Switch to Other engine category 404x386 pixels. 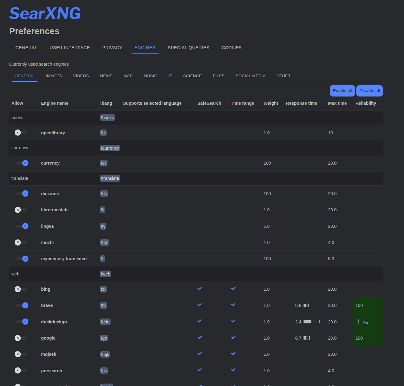283,76
